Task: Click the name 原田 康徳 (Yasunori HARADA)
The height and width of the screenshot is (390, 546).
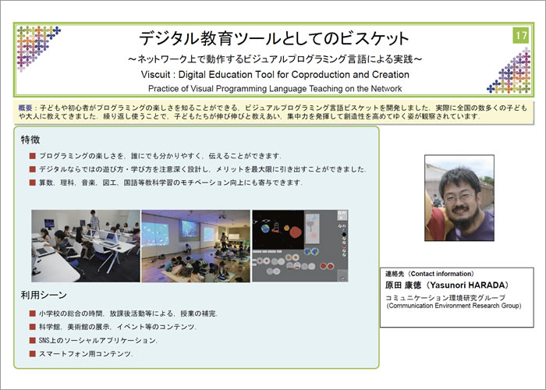Action: tap(446, 285)
